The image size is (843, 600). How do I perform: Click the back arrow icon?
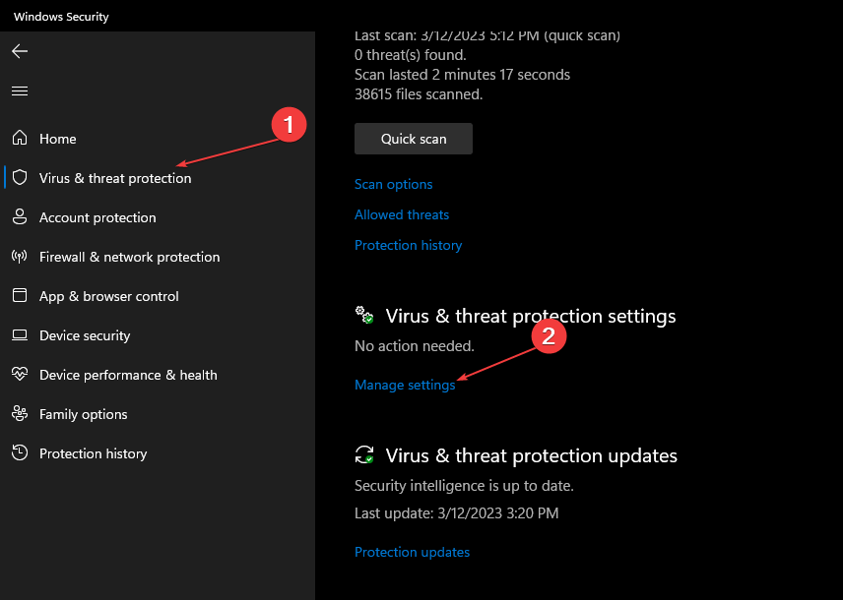coord(20,51)
